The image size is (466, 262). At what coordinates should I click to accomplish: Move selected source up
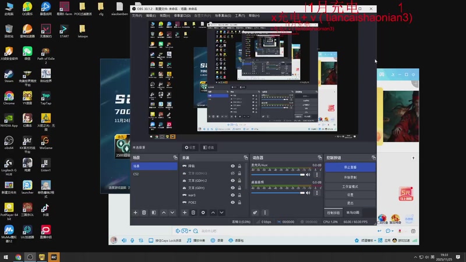(x=213, y=213)
